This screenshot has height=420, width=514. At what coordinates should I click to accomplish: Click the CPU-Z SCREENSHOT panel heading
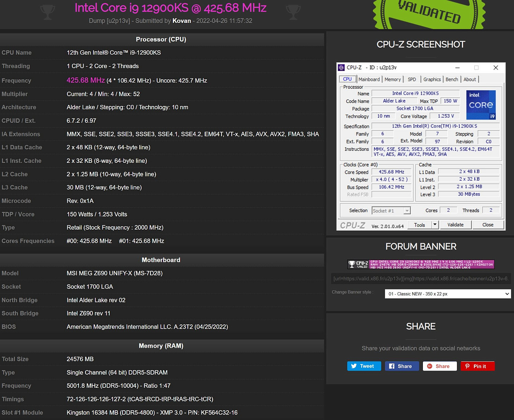click(421, 44)
